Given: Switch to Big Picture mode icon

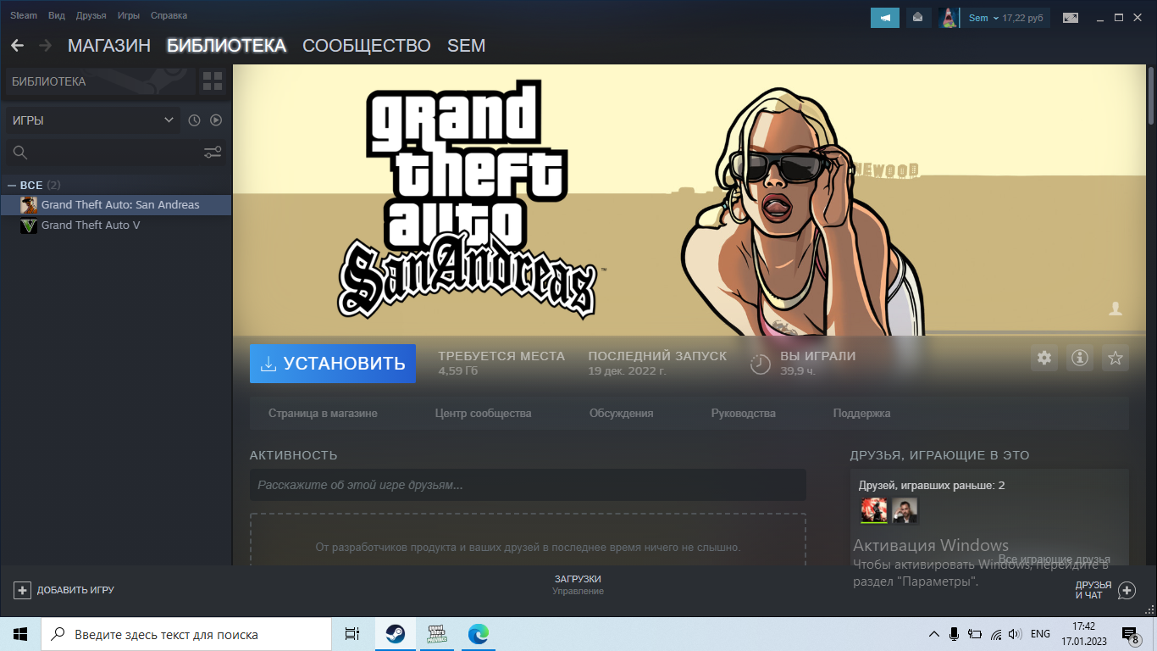Looking at the screenshot, I should tap(1071, 17).
